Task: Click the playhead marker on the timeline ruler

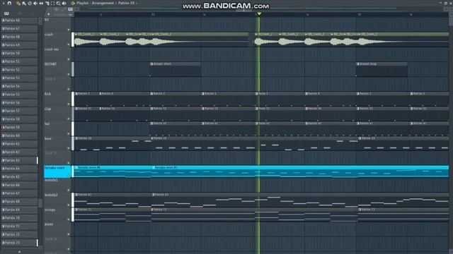Action: [259, 13]
